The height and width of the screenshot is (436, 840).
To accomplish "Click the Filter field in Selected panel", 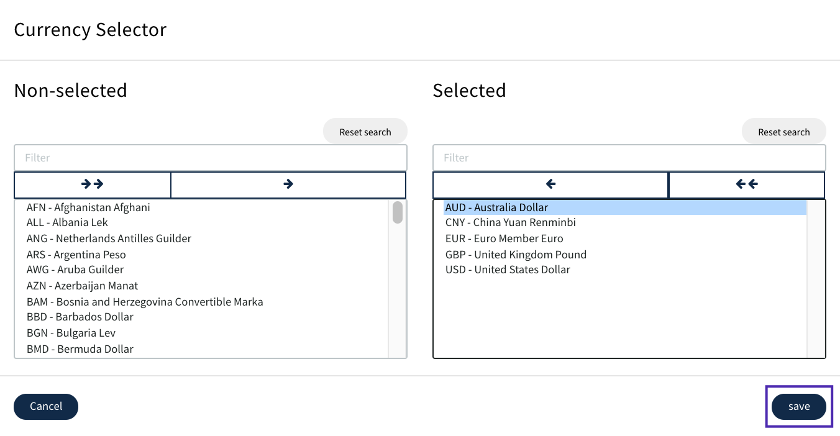I will [x=629, y=157].
